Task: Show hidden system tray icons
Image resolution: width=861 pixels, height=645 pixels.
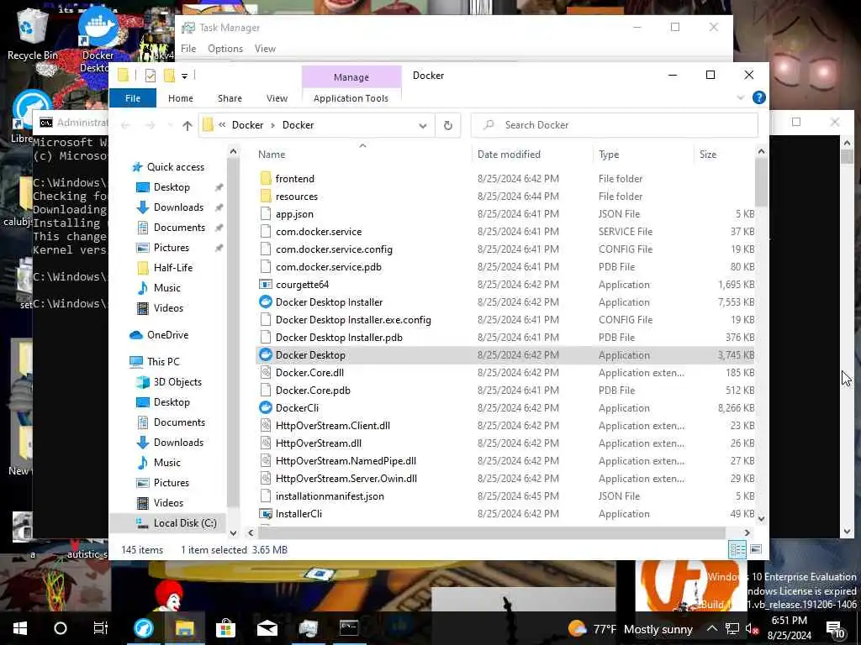Action: [x=711, y=628]
